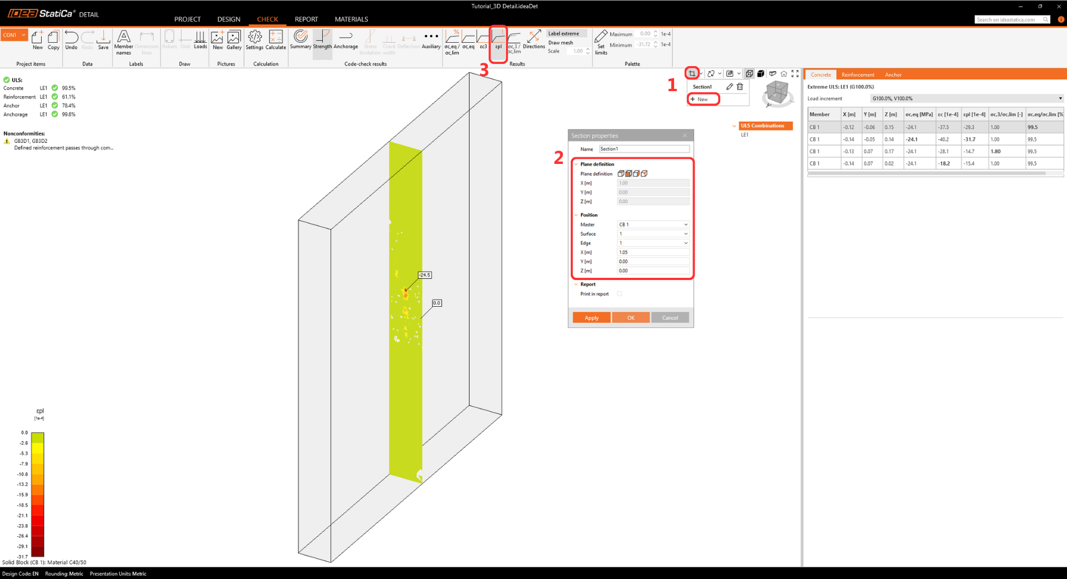
Task: Click the Apply button in Section properties
Action: (591, 318)
